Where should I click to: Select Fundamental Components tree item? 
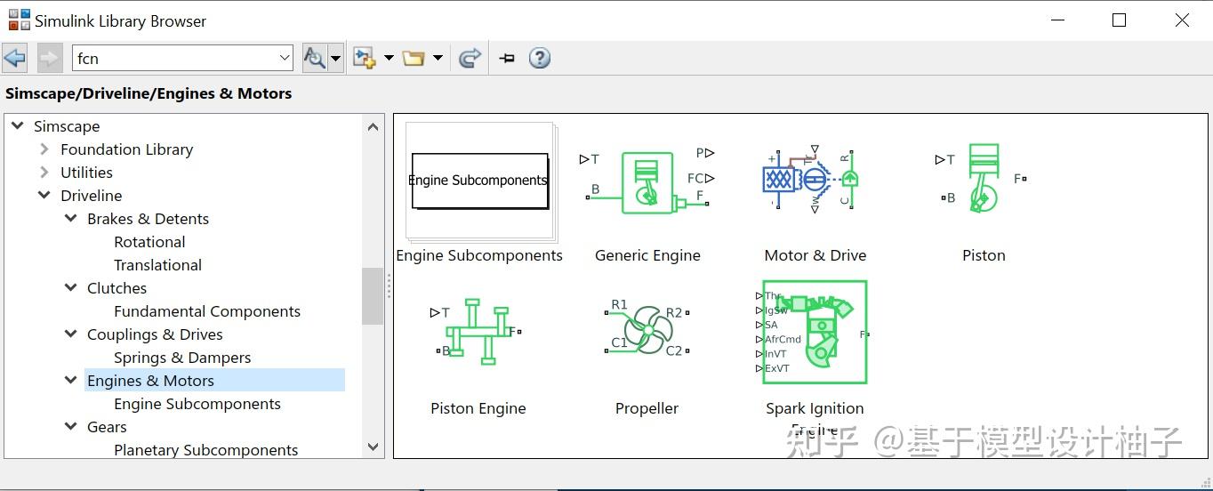pyautogui.click(x=207, y=311)
